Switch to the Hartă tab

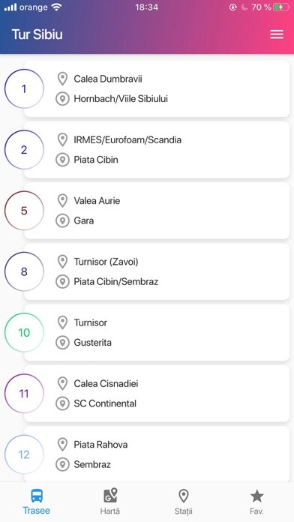tap(110, 501)
